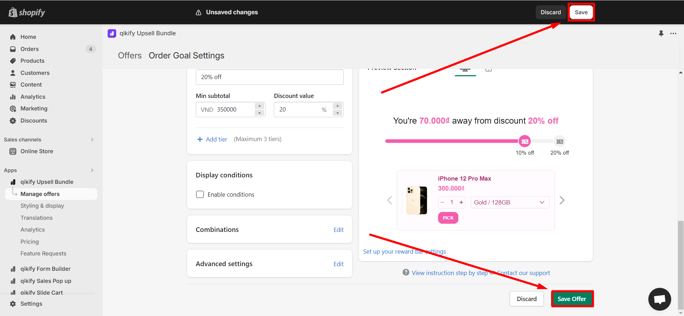Open Manage offers submenu item
This screenshot has height=316, width=684.
51,194
